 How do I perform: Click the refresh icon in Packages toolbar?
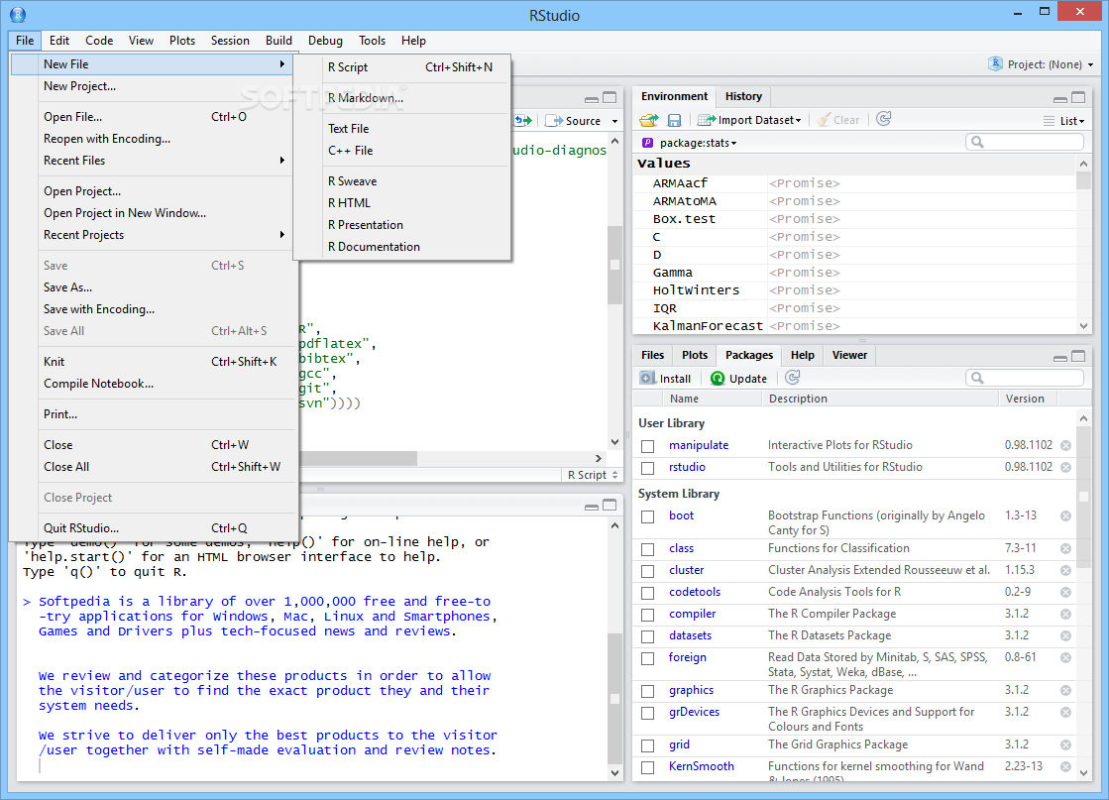pyautogui.click(x=793, y=378)
